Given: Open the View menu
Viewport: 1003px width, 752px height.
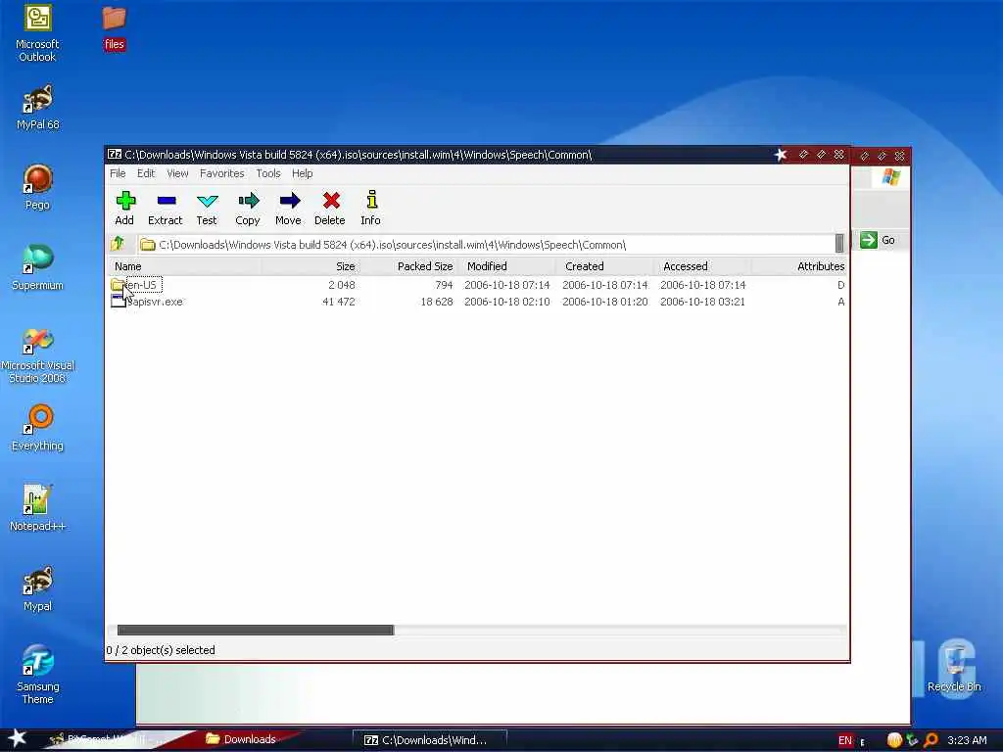Looking at the screenshot, I should [177, 173].
